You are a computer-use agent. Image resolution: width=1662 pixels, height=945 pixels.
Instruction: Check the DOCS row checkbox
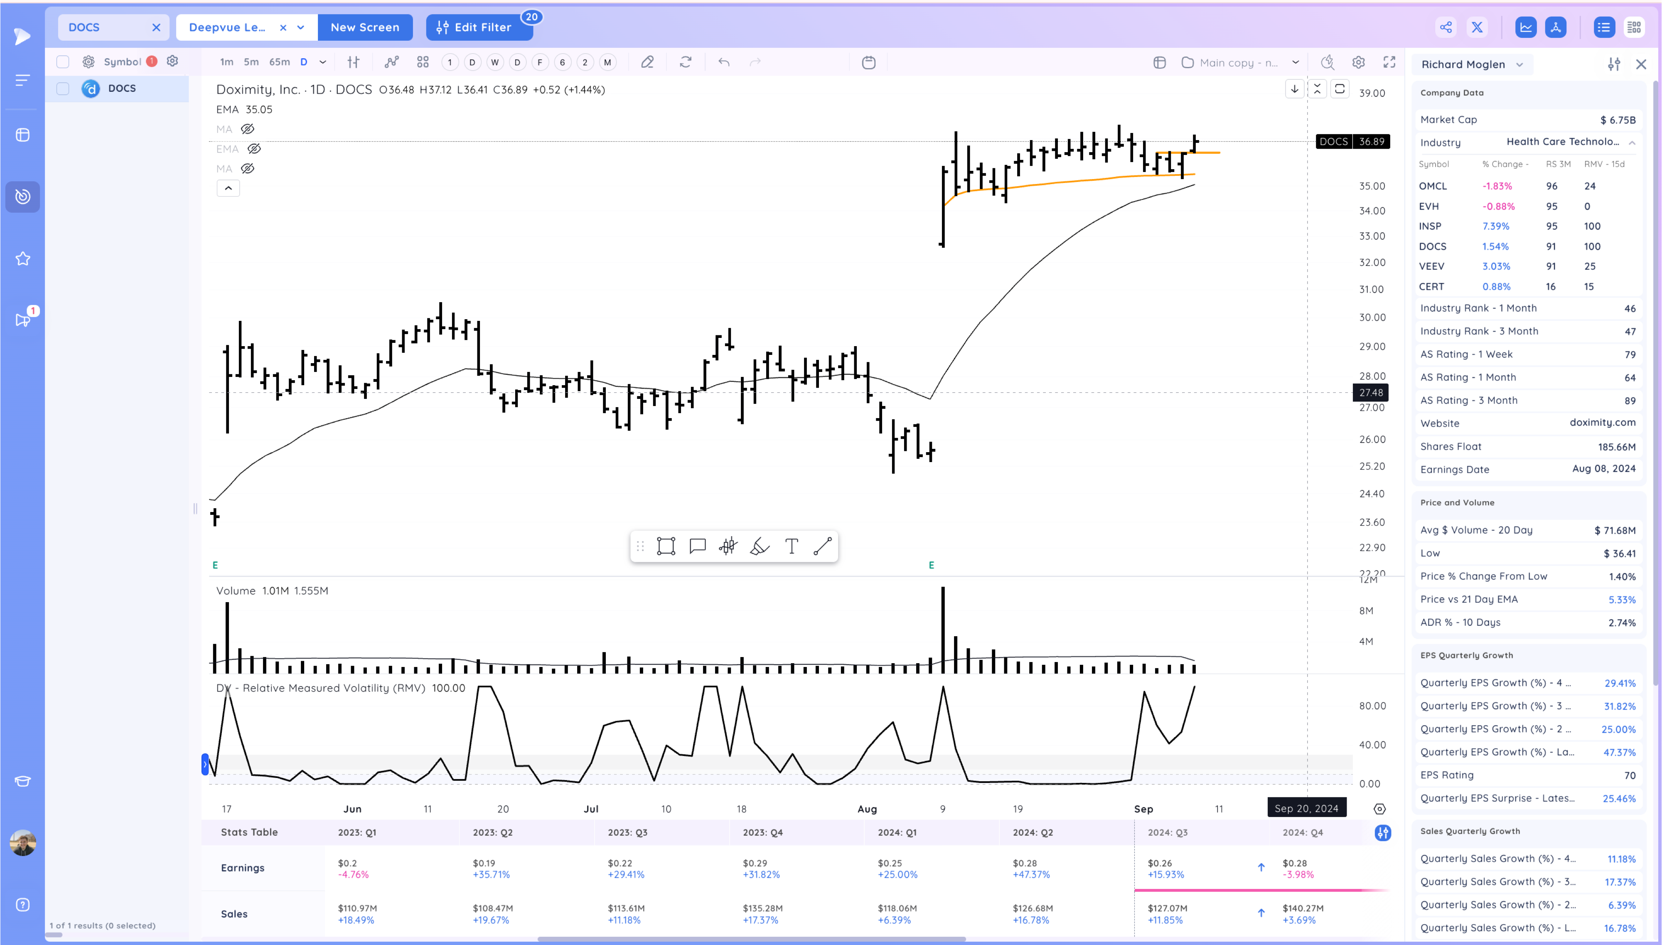click(x=63, y=88)
